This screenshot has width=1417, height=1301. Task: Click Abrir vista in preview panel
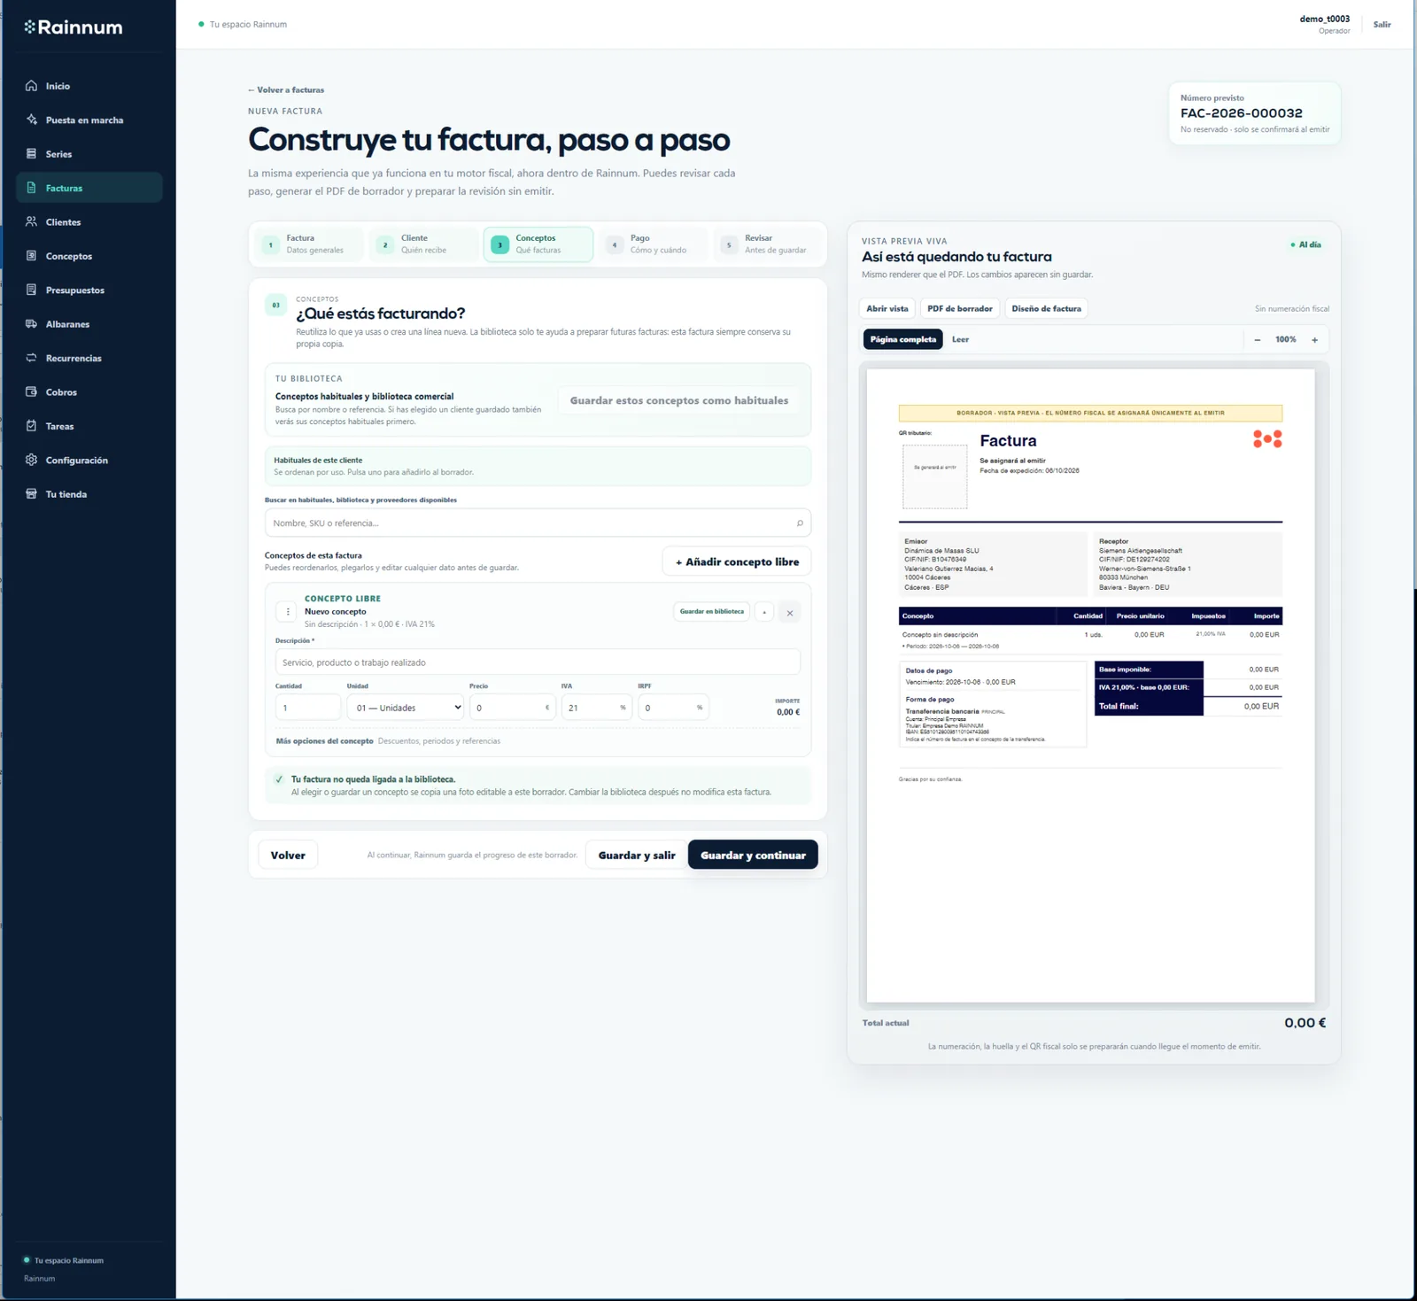click(887, 308)
